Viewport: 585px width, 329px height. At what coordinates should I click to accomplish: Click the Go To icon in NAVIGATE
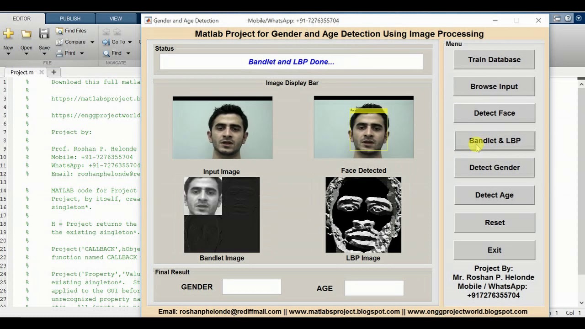tap(107, 42)
